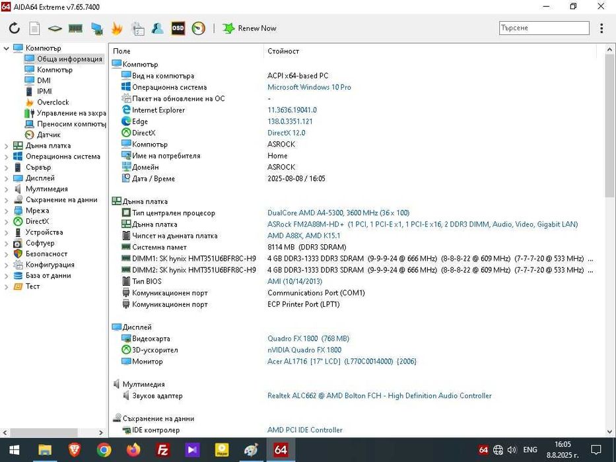Open the user accounts toolbar icon
616x462 pixels.
click(x=158, y=28)
